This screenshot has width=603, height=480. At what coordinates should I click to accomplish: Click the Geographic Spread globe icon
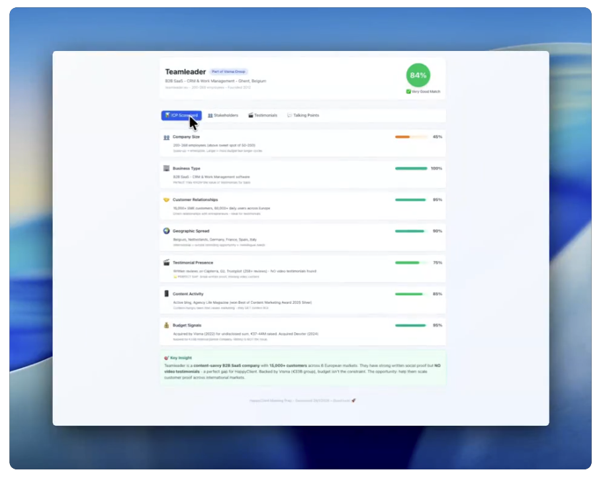click(166, 231)
